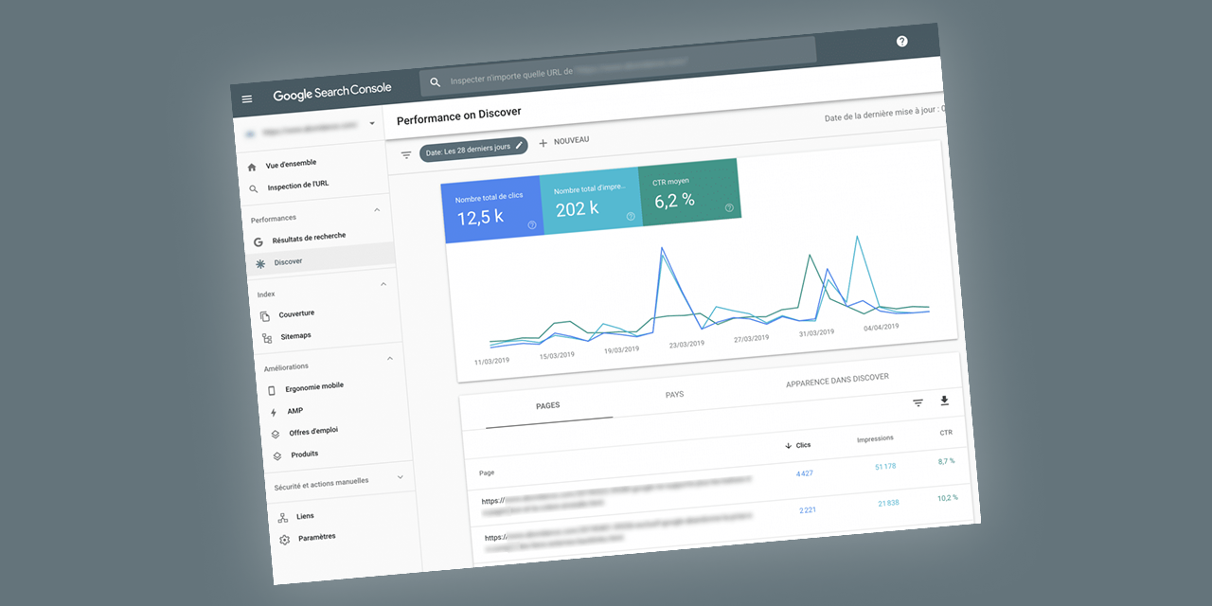Click magnifier icon beside Inspection de l'URL
This screenshot has width=1212, height=606.
pyautogui.click(x=254, y=189)
